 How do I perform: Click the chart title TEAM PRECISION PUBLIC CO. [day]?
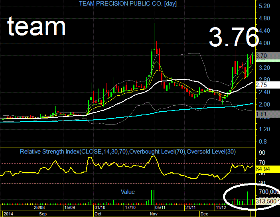point(128,4)
